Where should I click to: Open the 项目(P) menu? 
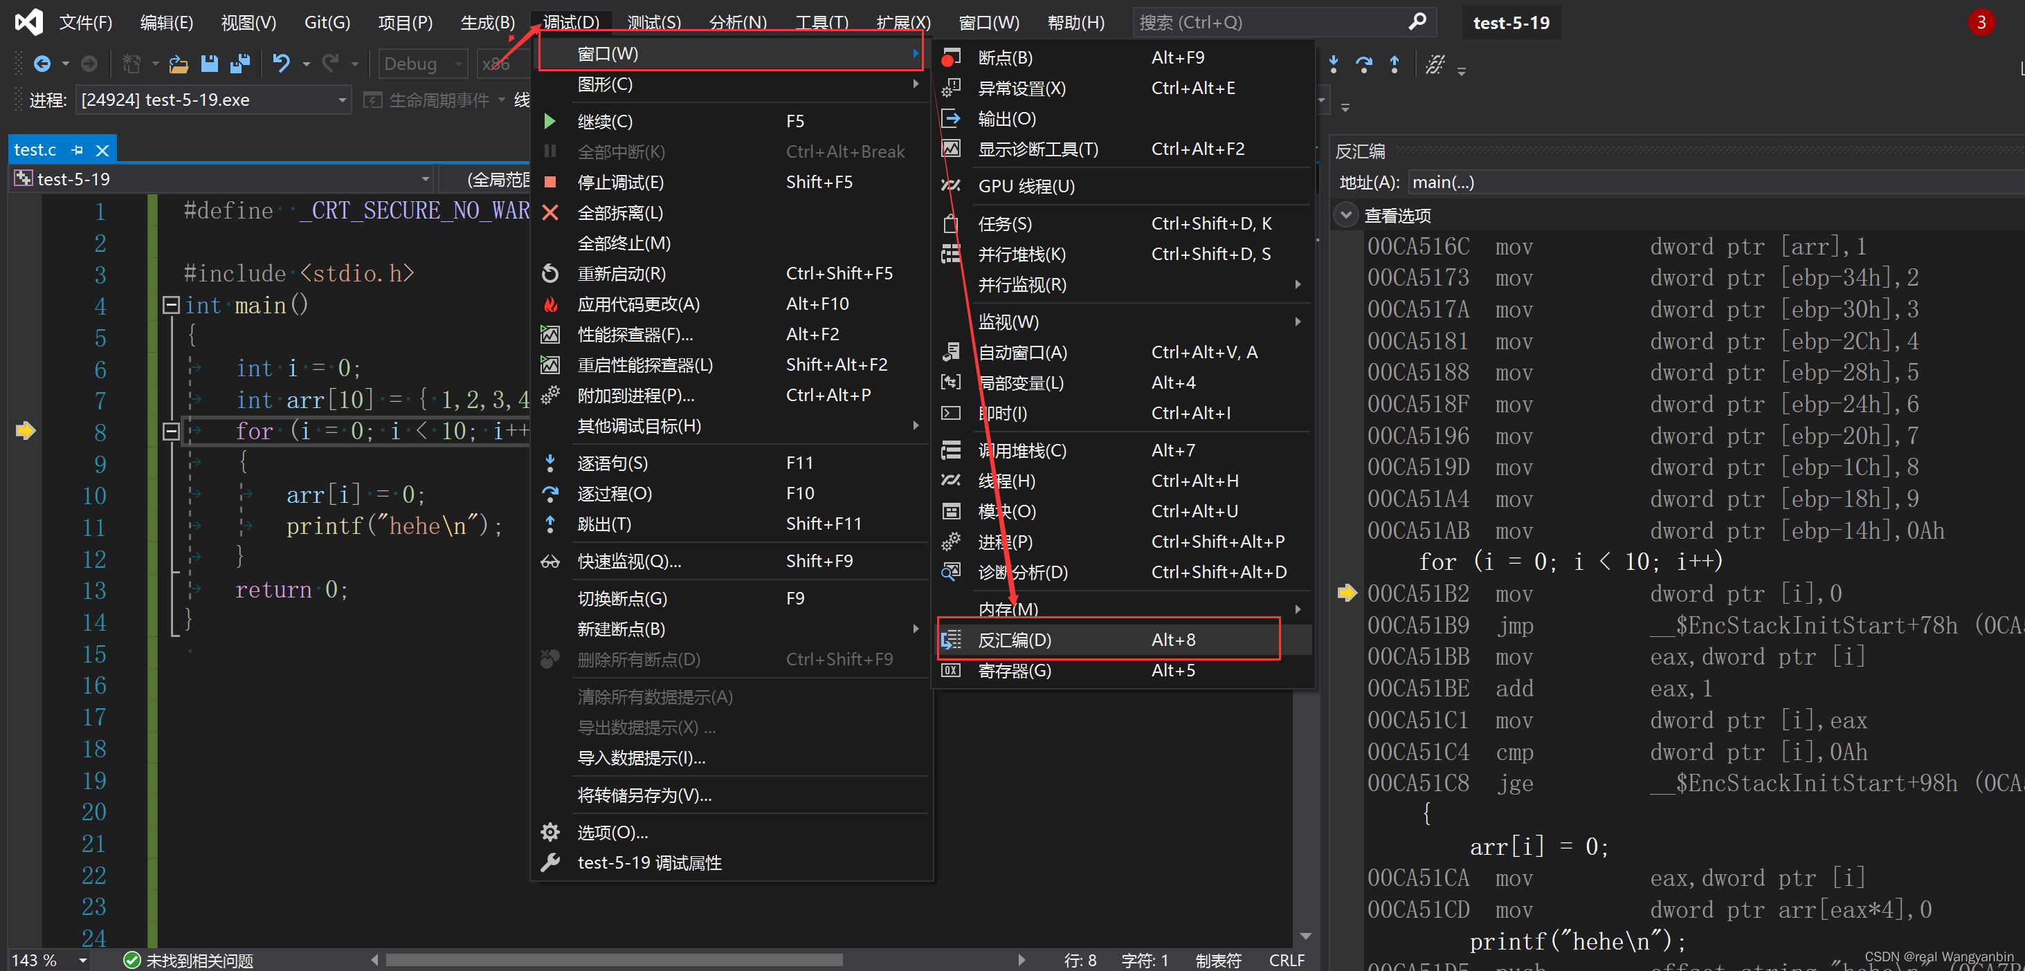click(x=405, y=22)
